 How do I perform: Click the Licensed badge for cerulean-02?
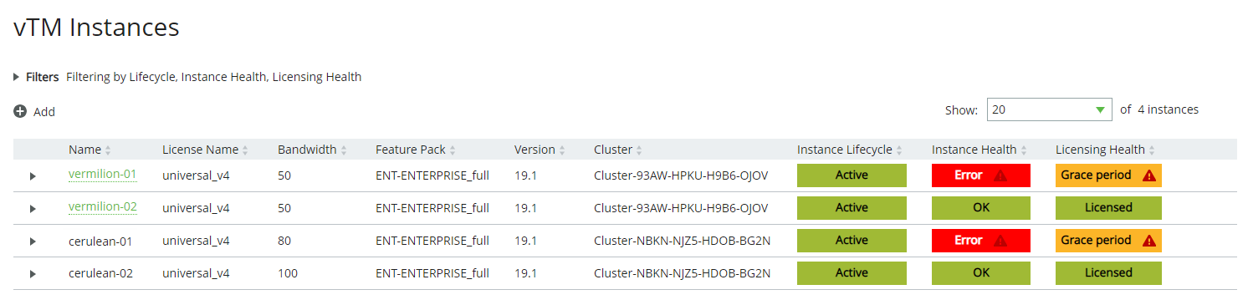1108,273
